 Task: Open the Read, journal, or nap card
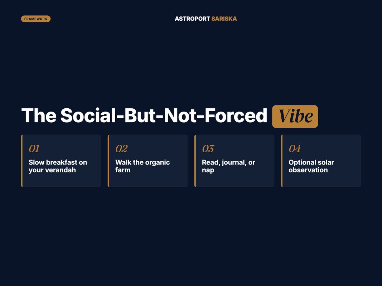tap(234, 161)
